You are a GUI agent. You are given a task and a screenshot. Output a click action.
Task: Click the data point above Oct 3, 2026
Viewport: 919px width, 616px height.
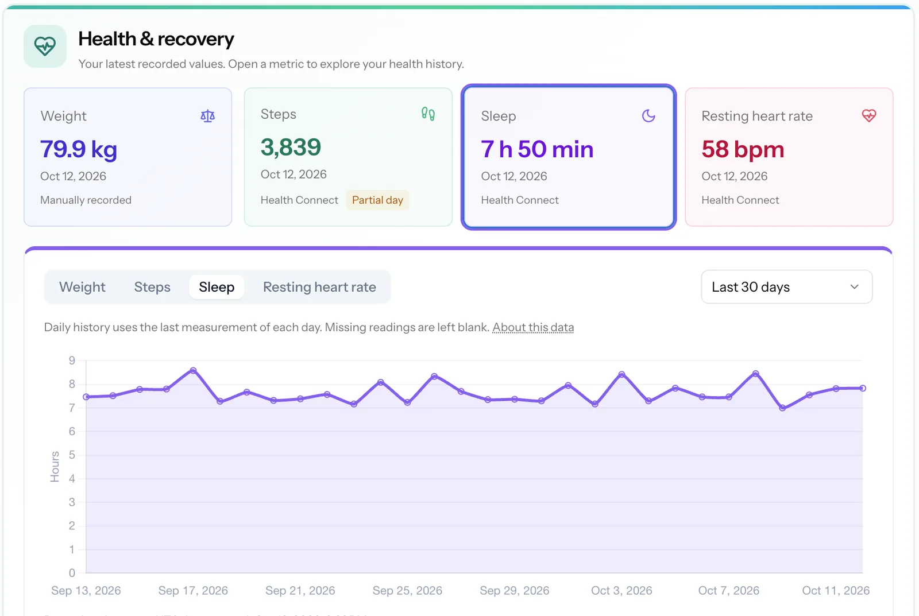click(x=622, y=374)
